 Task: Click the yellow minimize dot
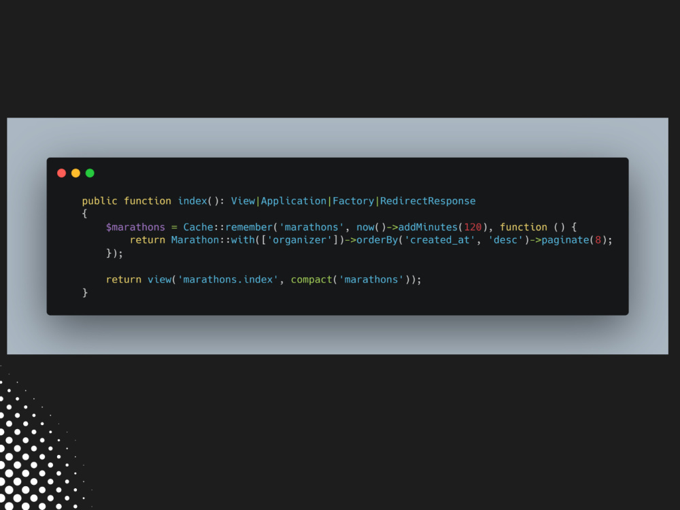coord(76,173)
